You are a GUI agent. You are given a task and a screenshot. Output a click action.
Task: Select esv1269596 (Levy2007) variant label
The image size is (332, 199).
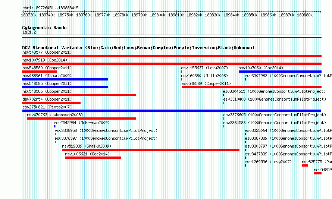click(268, 162)
